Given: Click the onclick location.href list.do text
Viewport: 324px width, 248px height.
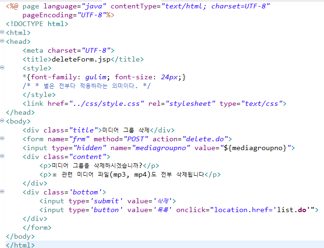Looking at the screenshot, I should [245, 210].
